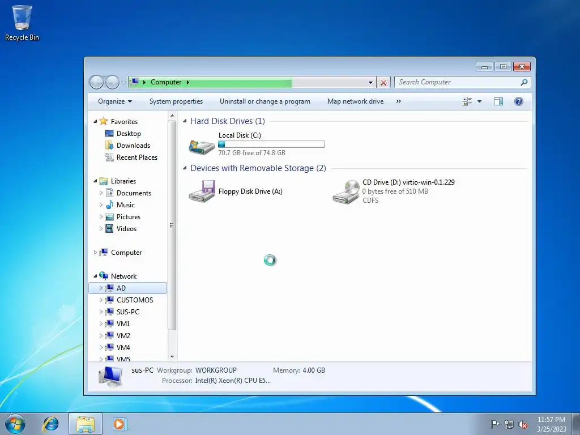Click the Computer breadcrumb in address bar
The image size is (580, 435).
(166, 82)
